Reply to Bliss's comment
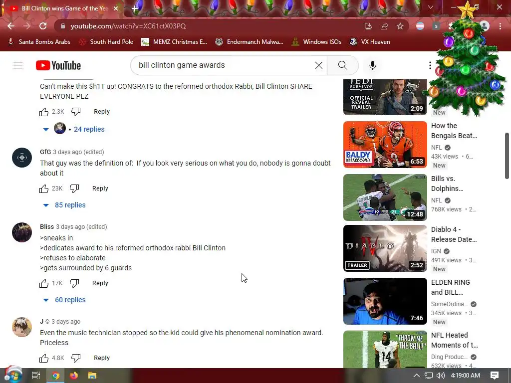Screen dimensions: 511x383 (100, 283)
